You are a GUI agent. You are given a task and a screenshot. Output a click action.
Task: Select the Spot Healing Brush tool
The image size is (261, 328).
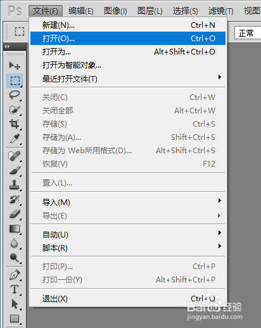pyautogui.click(x=15, y=156)
